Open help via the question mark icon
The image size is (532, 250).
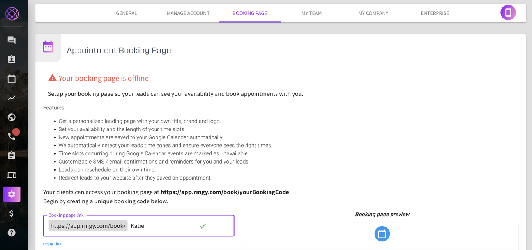pyautogui.click(x=11, y=232)
